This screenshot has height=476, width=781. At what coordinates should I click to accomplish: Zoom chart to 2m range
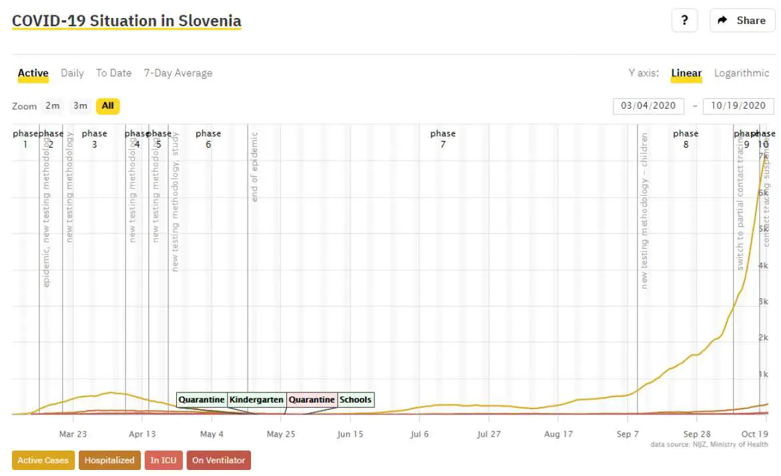tap(52, 105)
